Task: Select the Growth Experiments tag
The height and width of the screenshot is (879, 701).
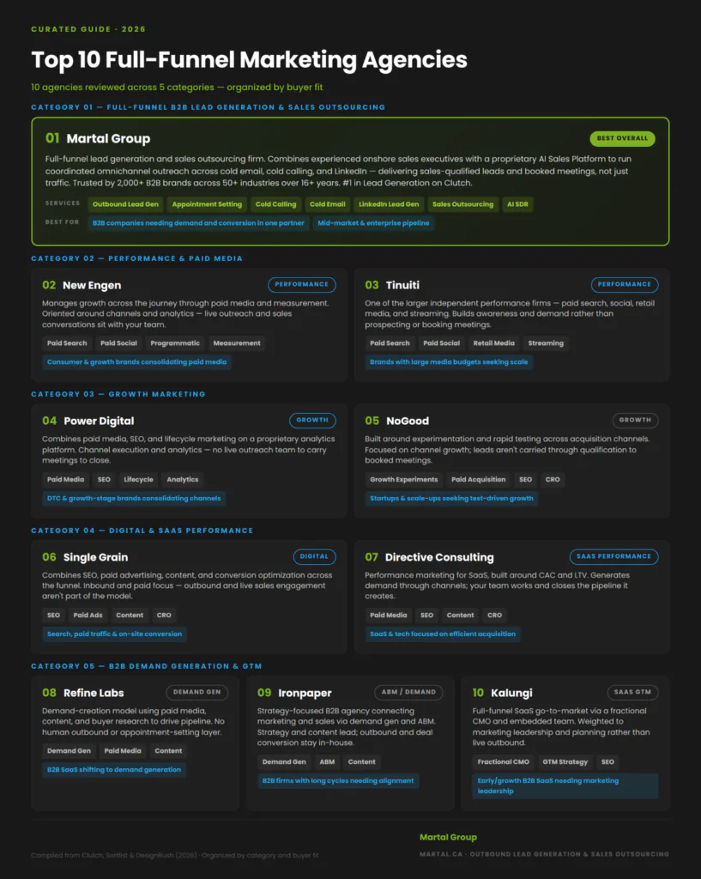Action: (x=404, y=479)
